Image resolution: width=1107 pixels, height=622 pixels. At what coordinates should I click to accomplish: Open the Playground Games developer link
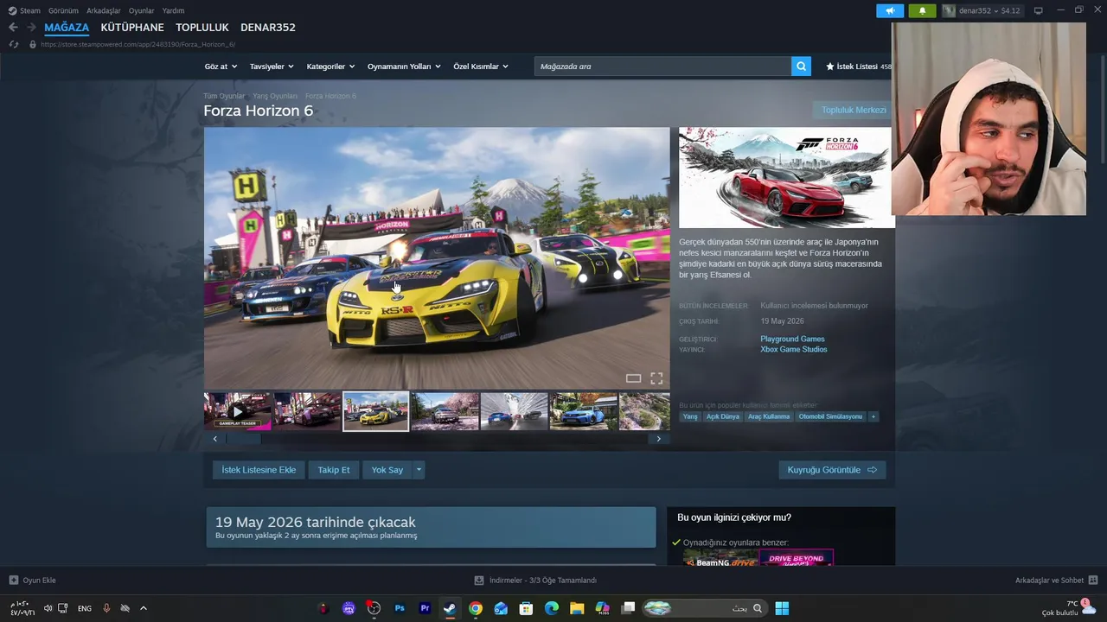point(792,339)
